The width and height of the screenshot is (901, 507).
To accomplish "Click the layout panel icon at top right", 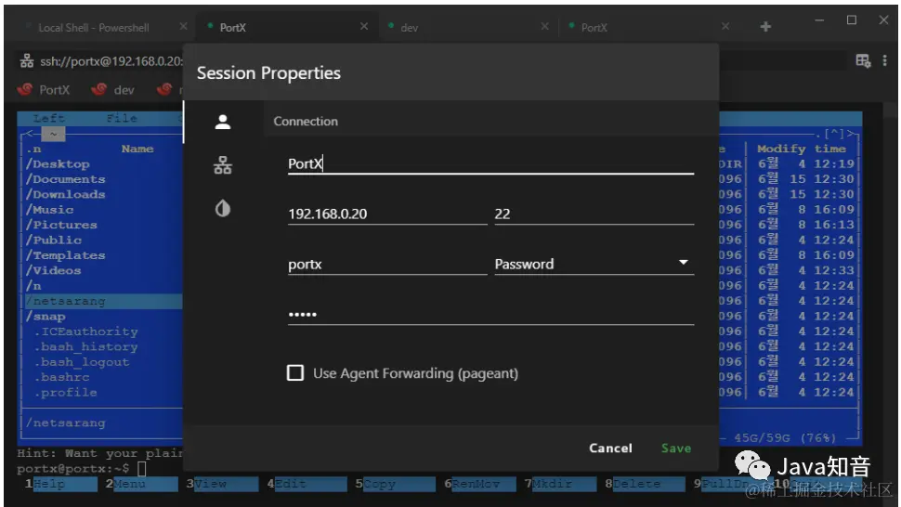I will tap(863, 60).
